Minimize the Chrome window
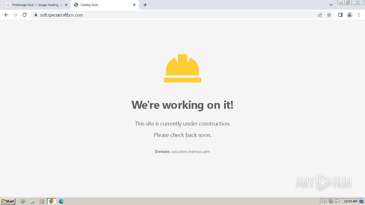Viewport: 365px width, 205px height. 341,3
